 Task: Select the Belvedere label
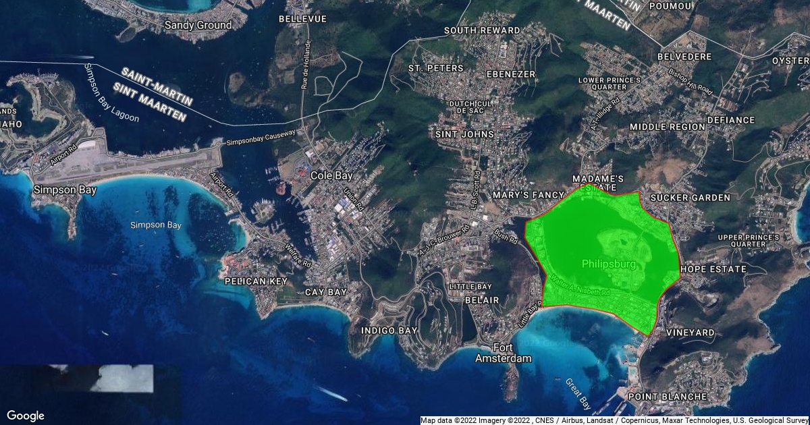pyautogui.click(x=684, y=57)
